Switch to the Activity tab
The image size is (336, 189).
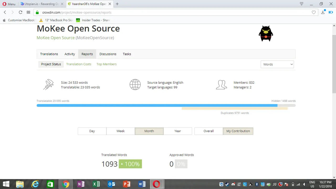(x=70, y=54)
